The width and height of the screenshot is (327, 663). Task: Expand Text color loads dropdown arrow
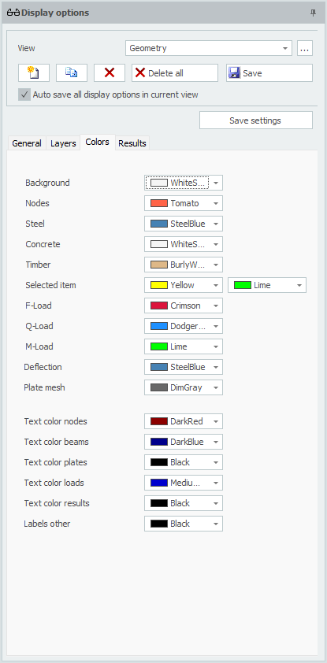pos(216,483)
